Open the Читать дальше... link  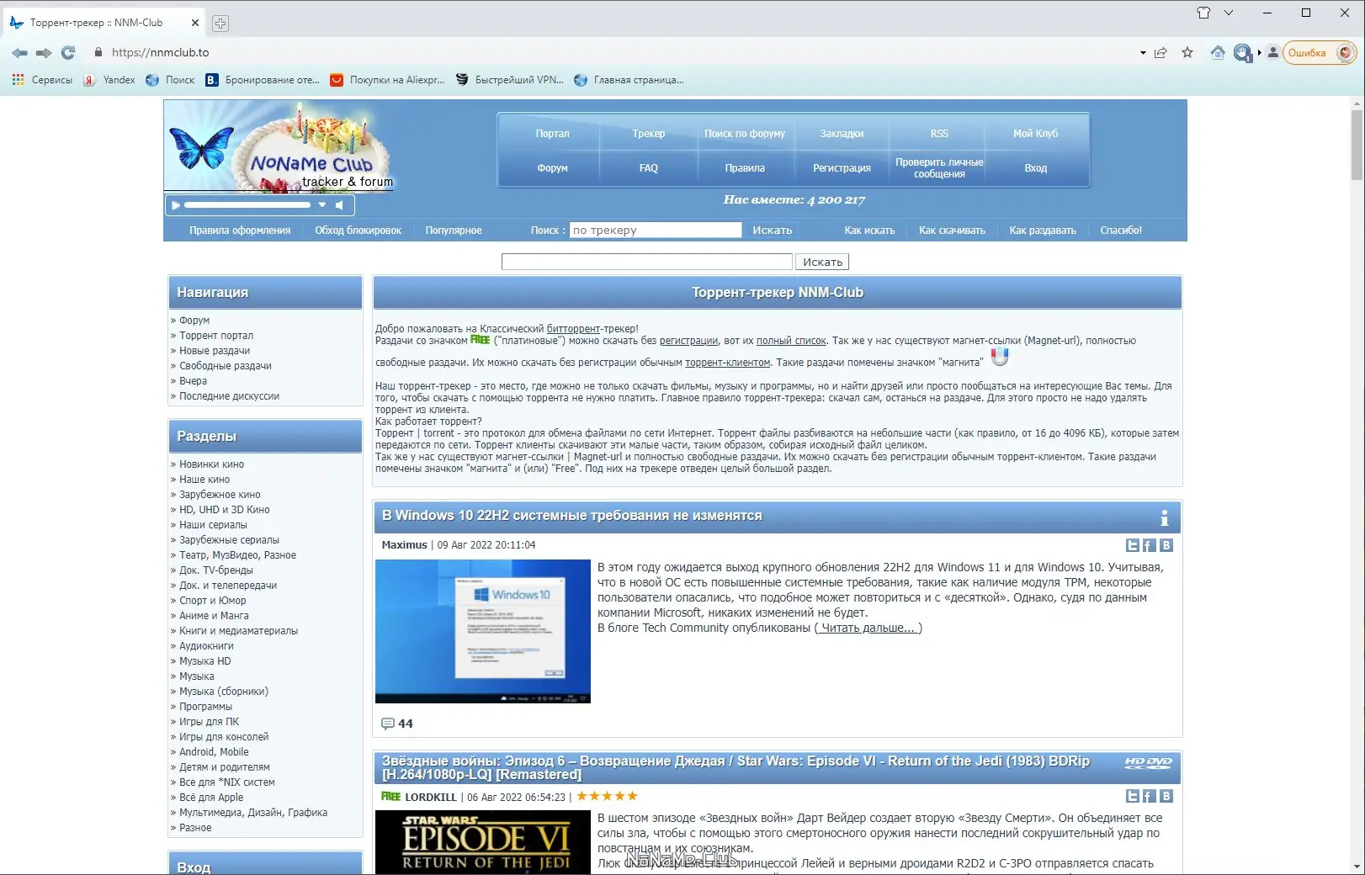[868, 628]
